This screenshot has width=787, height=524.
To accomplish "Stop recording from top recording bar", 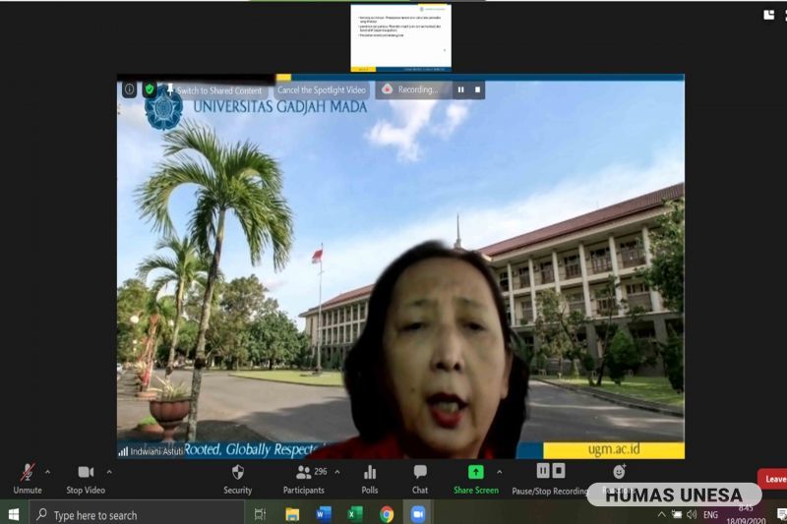I will tap(477, 89).
